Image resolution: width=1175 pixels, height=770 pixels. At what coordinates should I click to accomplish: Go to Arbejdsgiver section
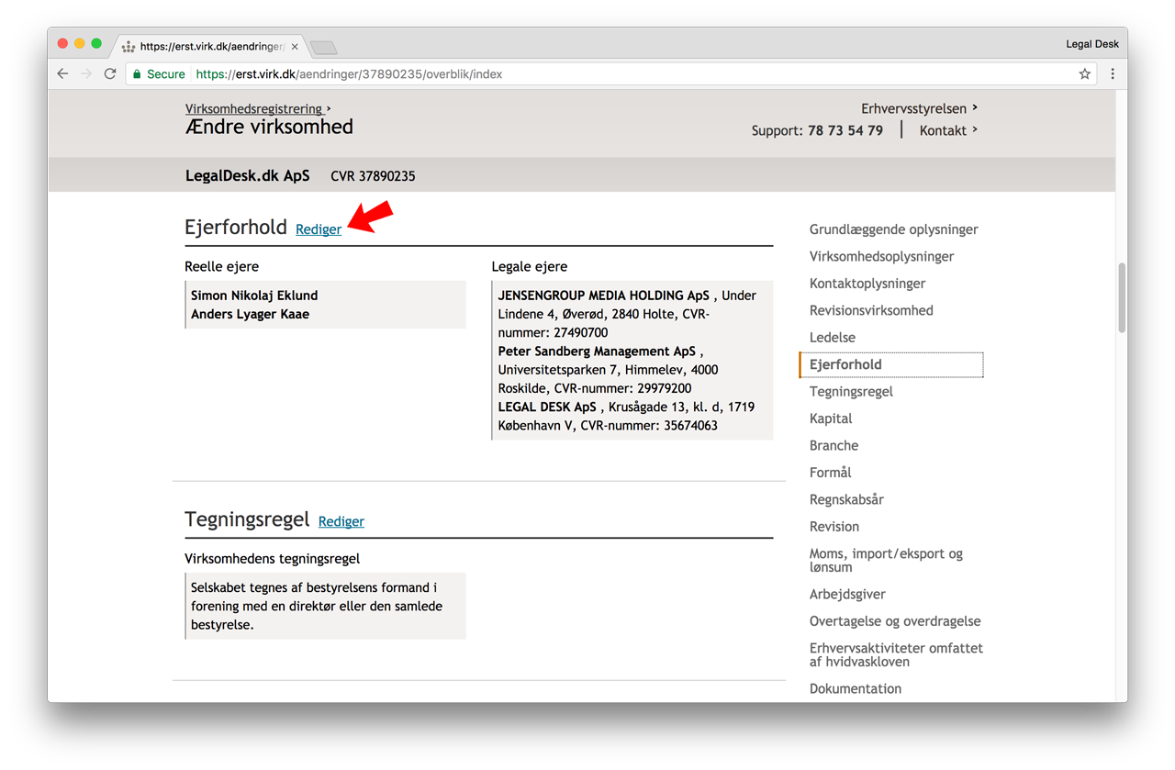(847, 595)
